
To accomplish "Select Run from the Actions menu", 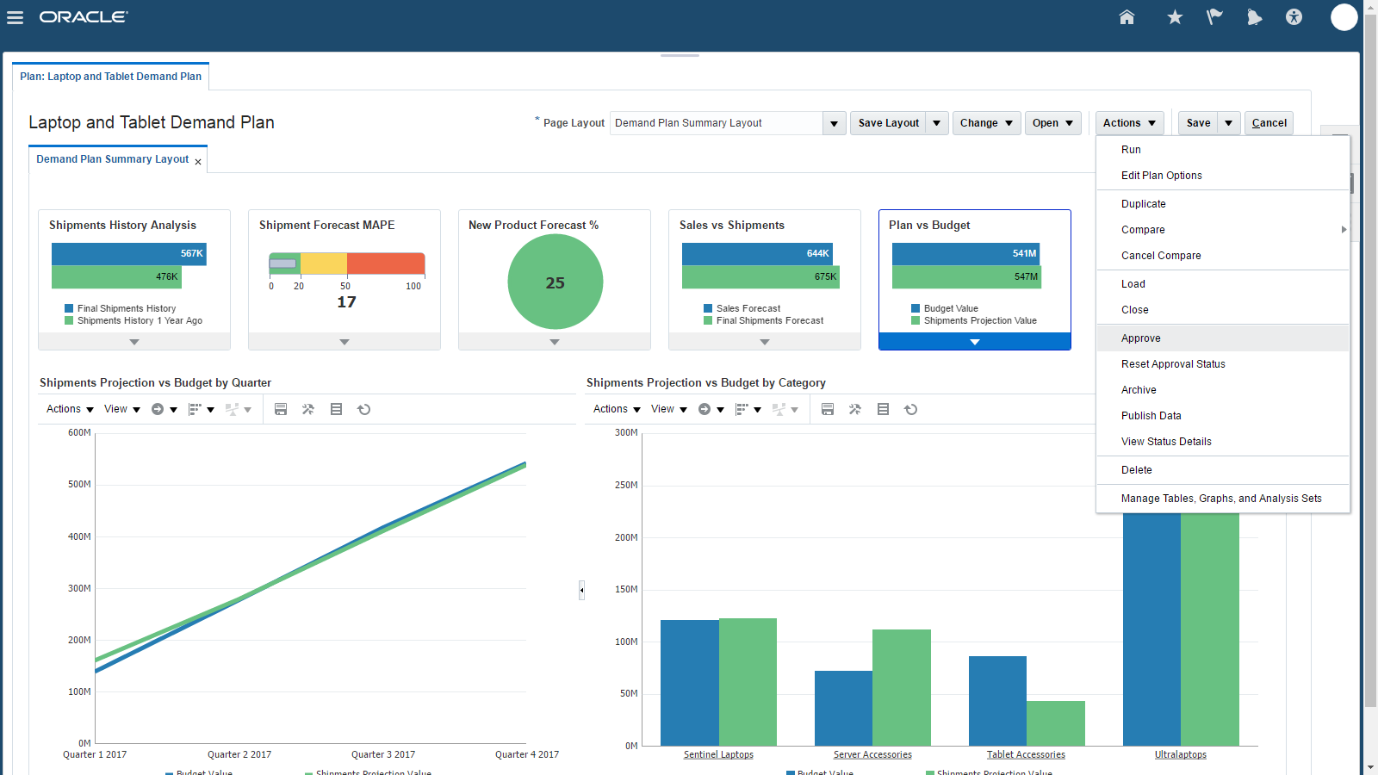I will pyautogui.click(x=1223, y=150).
